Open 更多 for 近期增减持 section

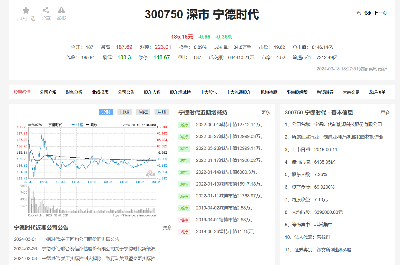(x=266, y=113)
